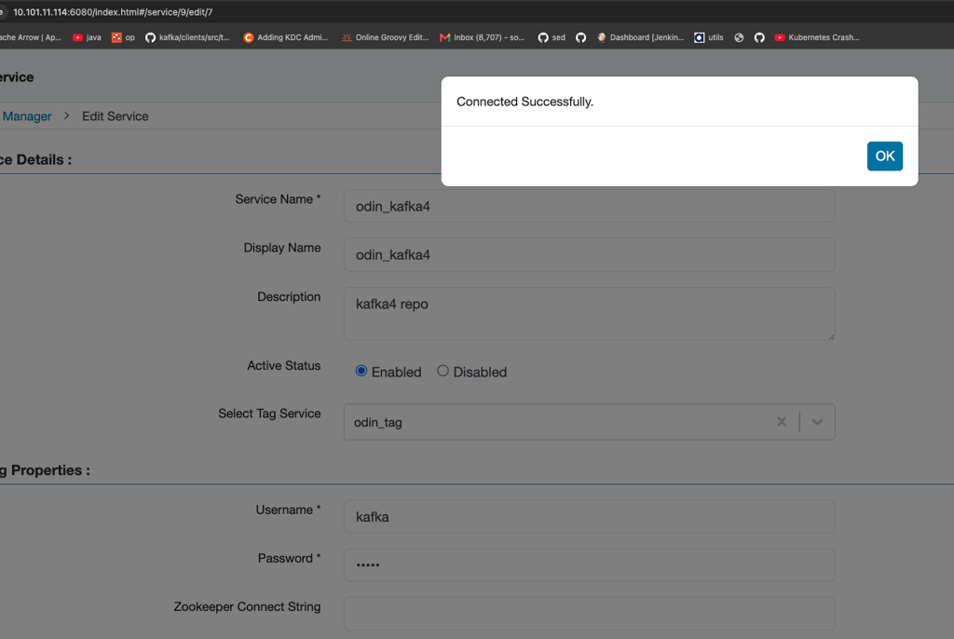Select the Enabled radio button
The image size is (954, 639).
361,371
